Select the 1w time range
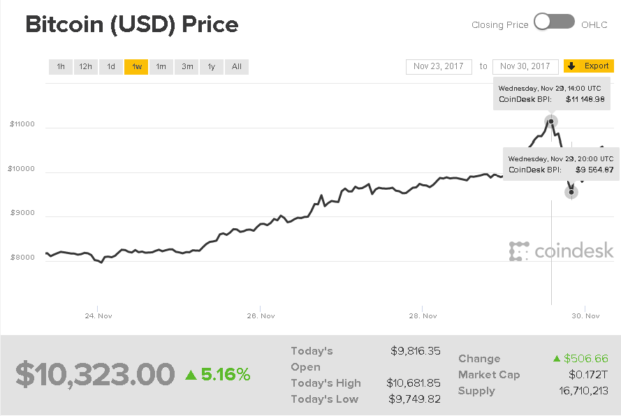The height and width of the screenshot is (416, 621). [x=136, y=67]
